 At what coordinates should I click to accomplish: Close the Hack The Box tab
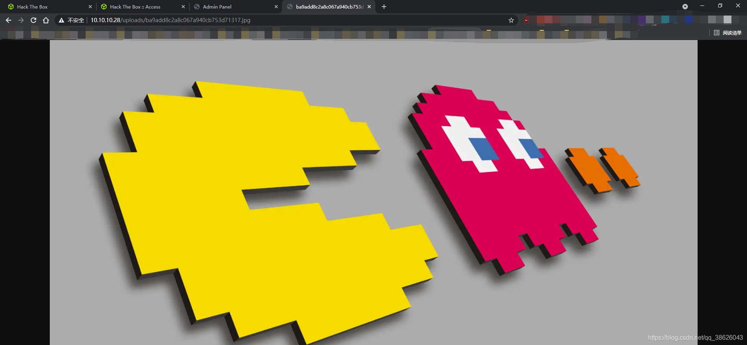click(x=90, y=7)
